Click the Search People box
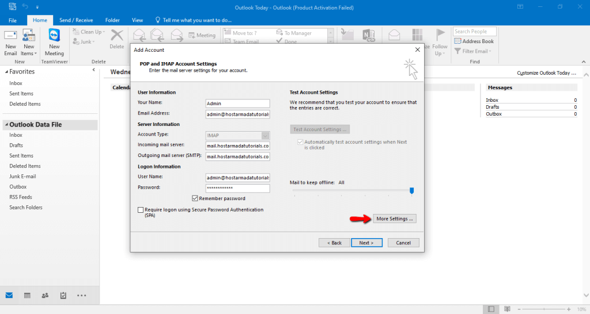Image resolution: width=590 pixels, height=314 pixels. tap(475, 32)
